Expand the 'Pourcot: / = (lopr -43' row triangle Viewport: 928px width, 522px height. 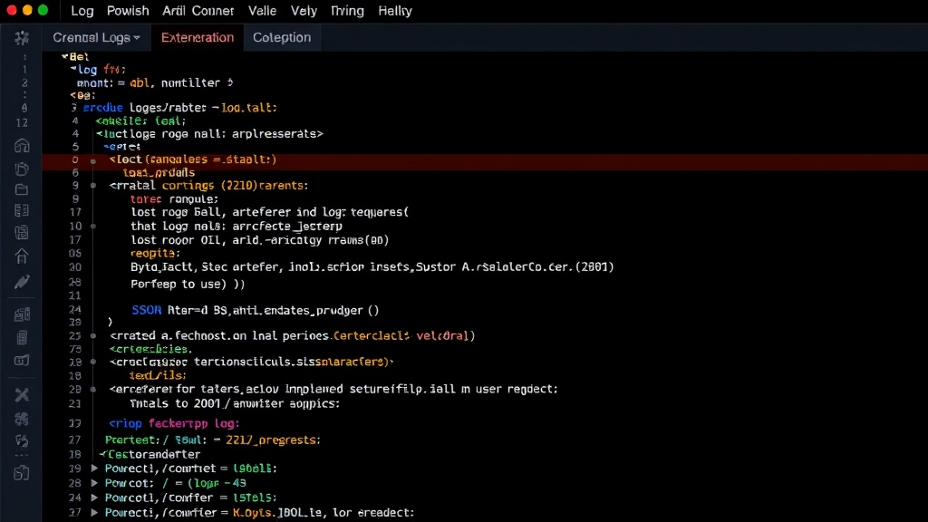pyautogui.click(x=94, y=483)
